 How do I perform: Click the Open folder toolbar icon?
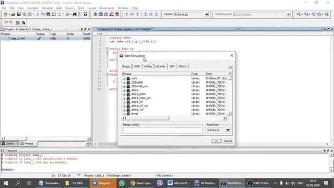tap(13, 14)
